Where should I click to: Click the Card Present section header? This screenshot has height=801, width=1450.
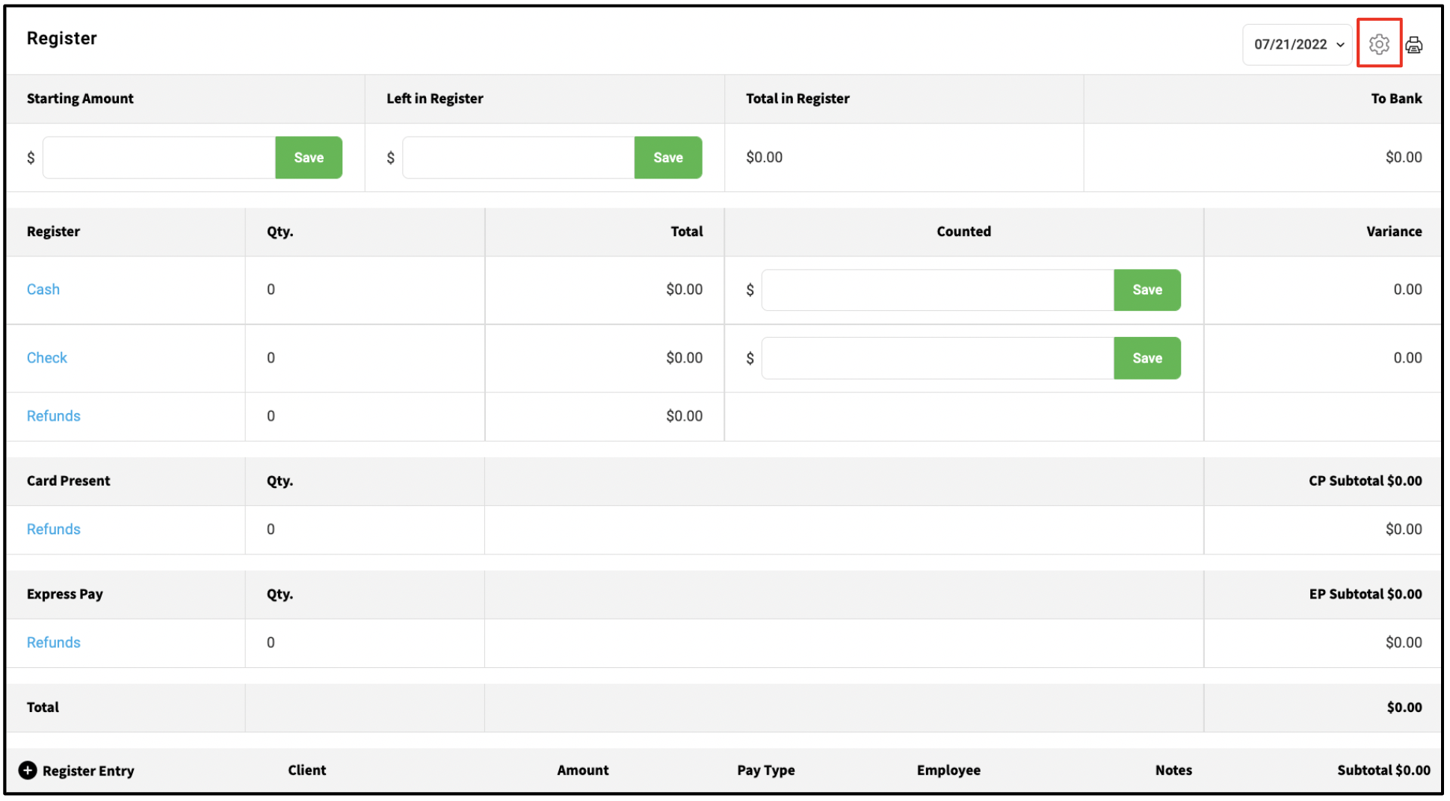tap(69, 481)
